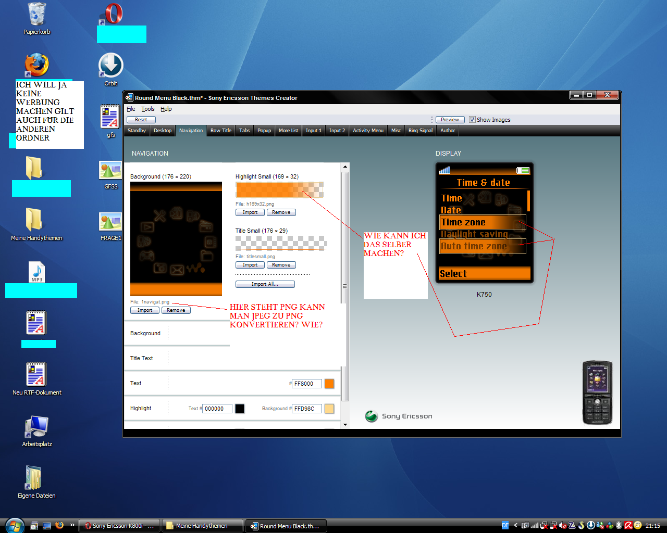Click the Highlight background field FFD98C
The width and height of the screenshot is (667, 533).
[306, 409]
